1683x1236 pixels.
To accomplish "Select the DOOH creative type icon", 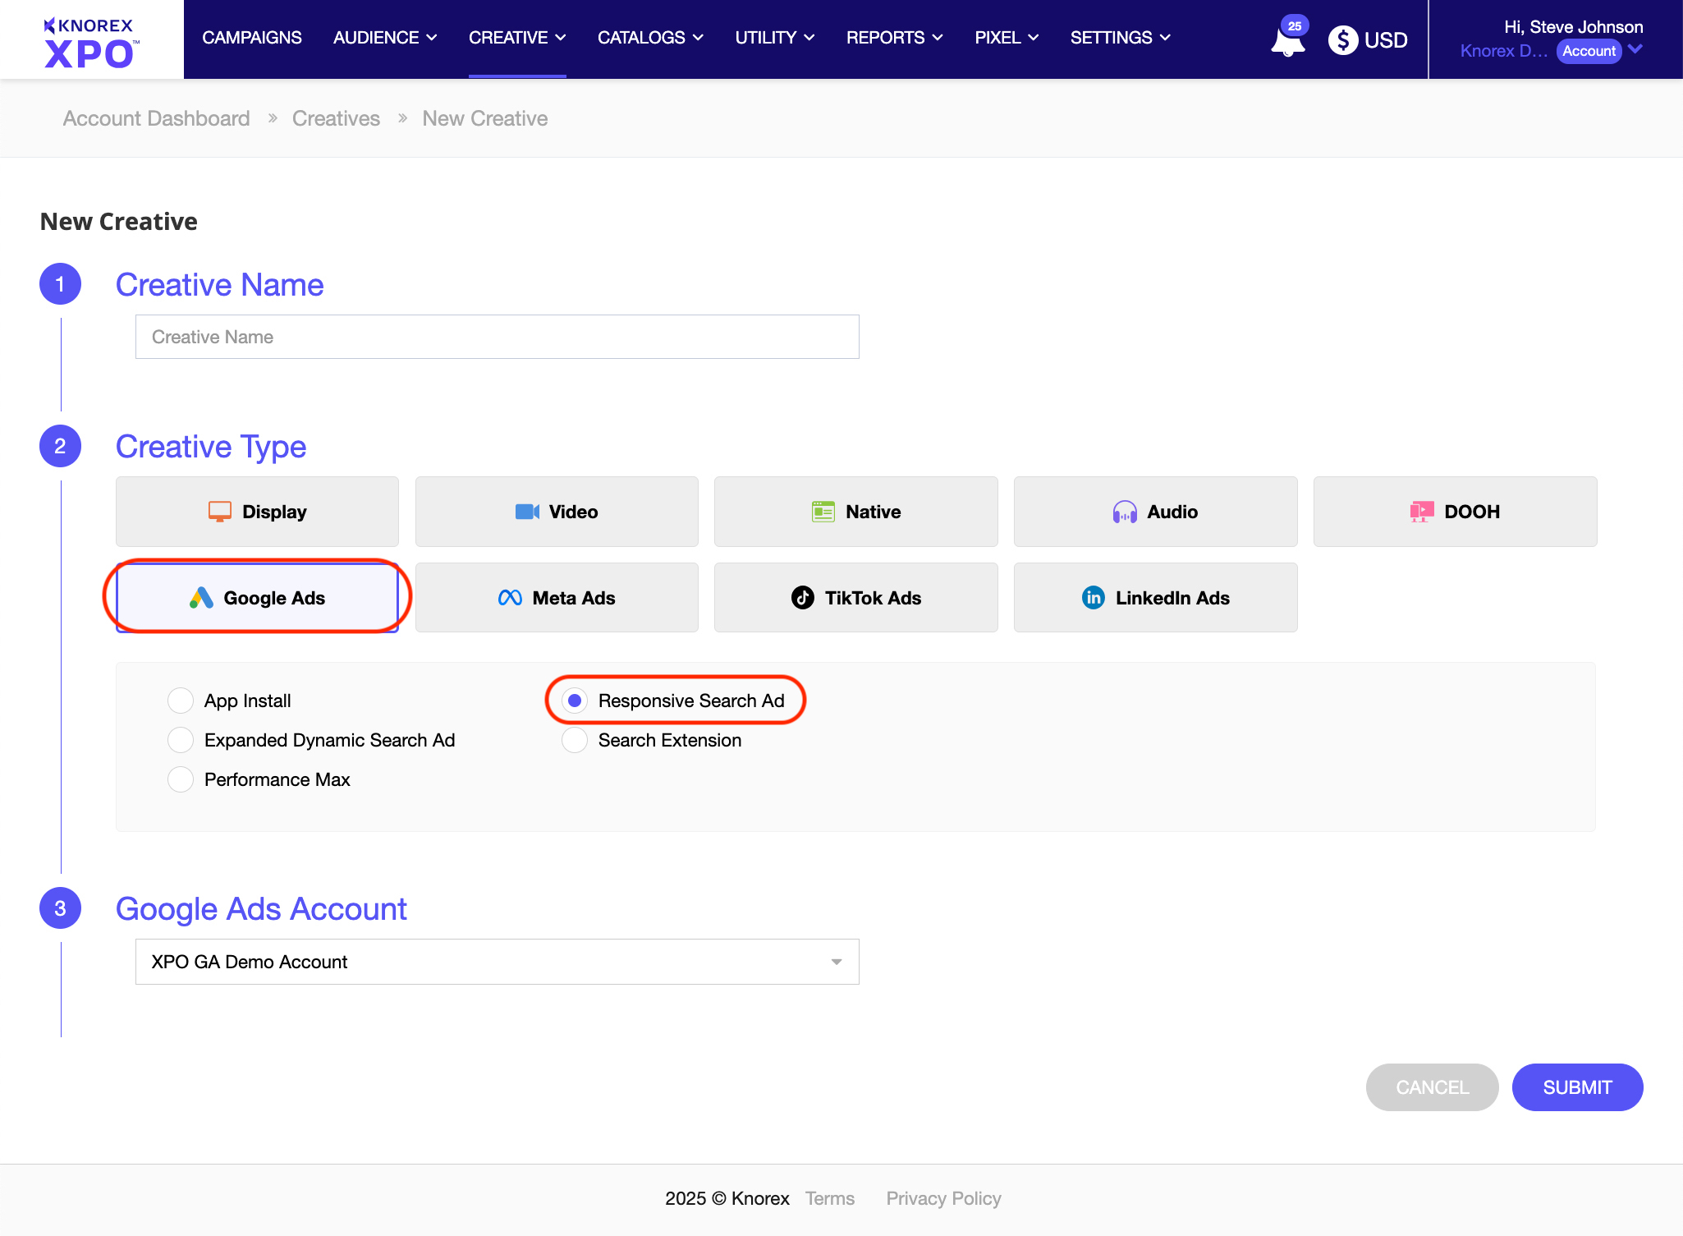I will coord(1423,511).
